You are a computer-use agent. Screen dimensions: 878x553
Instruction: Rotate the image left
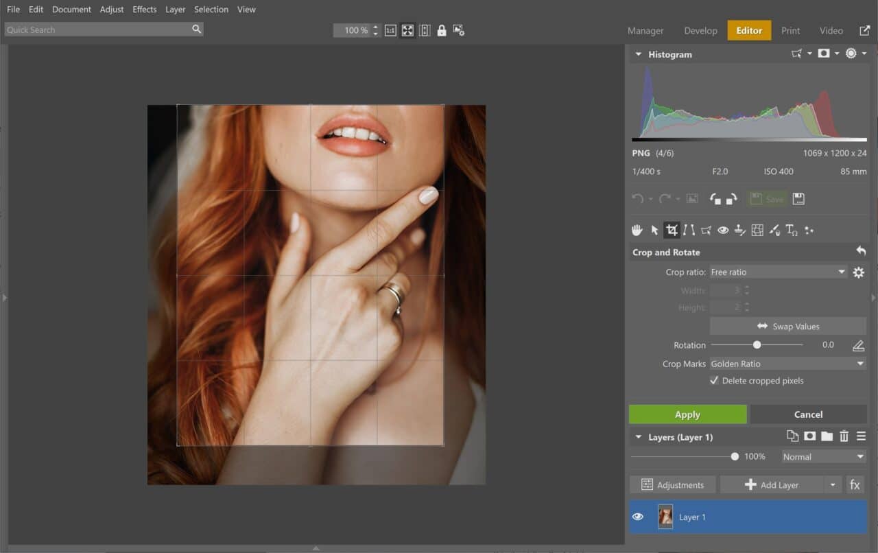[716, 199]
